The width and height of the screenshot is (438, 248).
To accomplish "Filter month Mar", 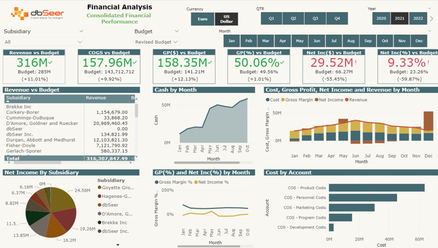I will click(x=265, y=41).
